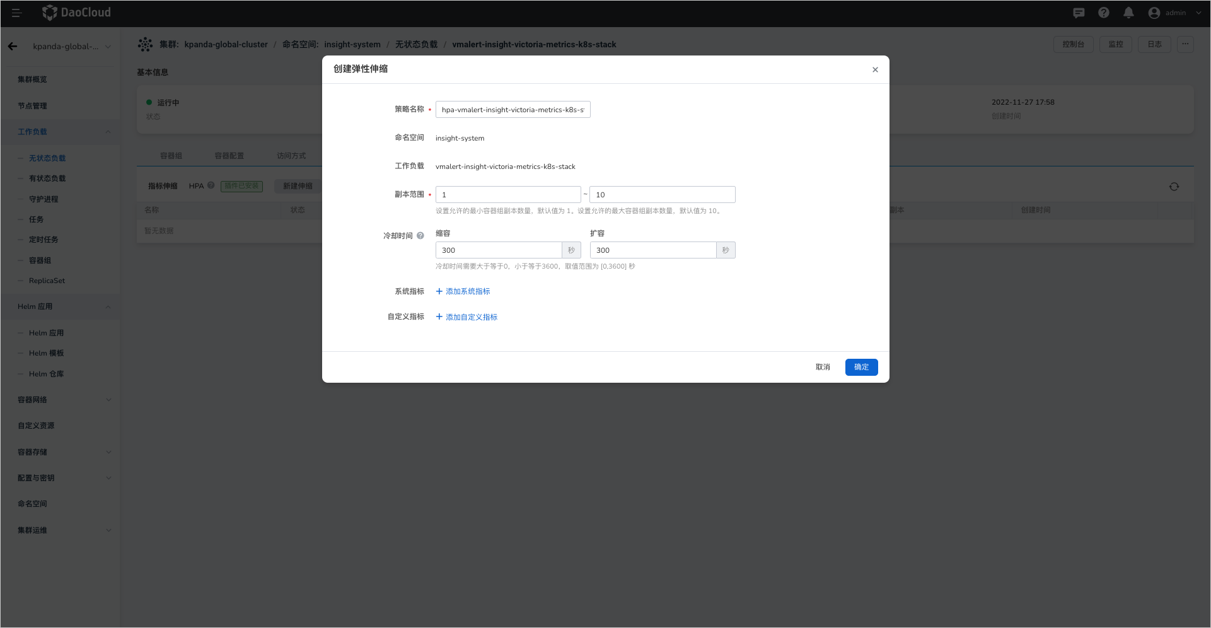The height and width of the screenshot is (628, 1211).
Task: Click the 控制台 button
Action: [1073, 44]
